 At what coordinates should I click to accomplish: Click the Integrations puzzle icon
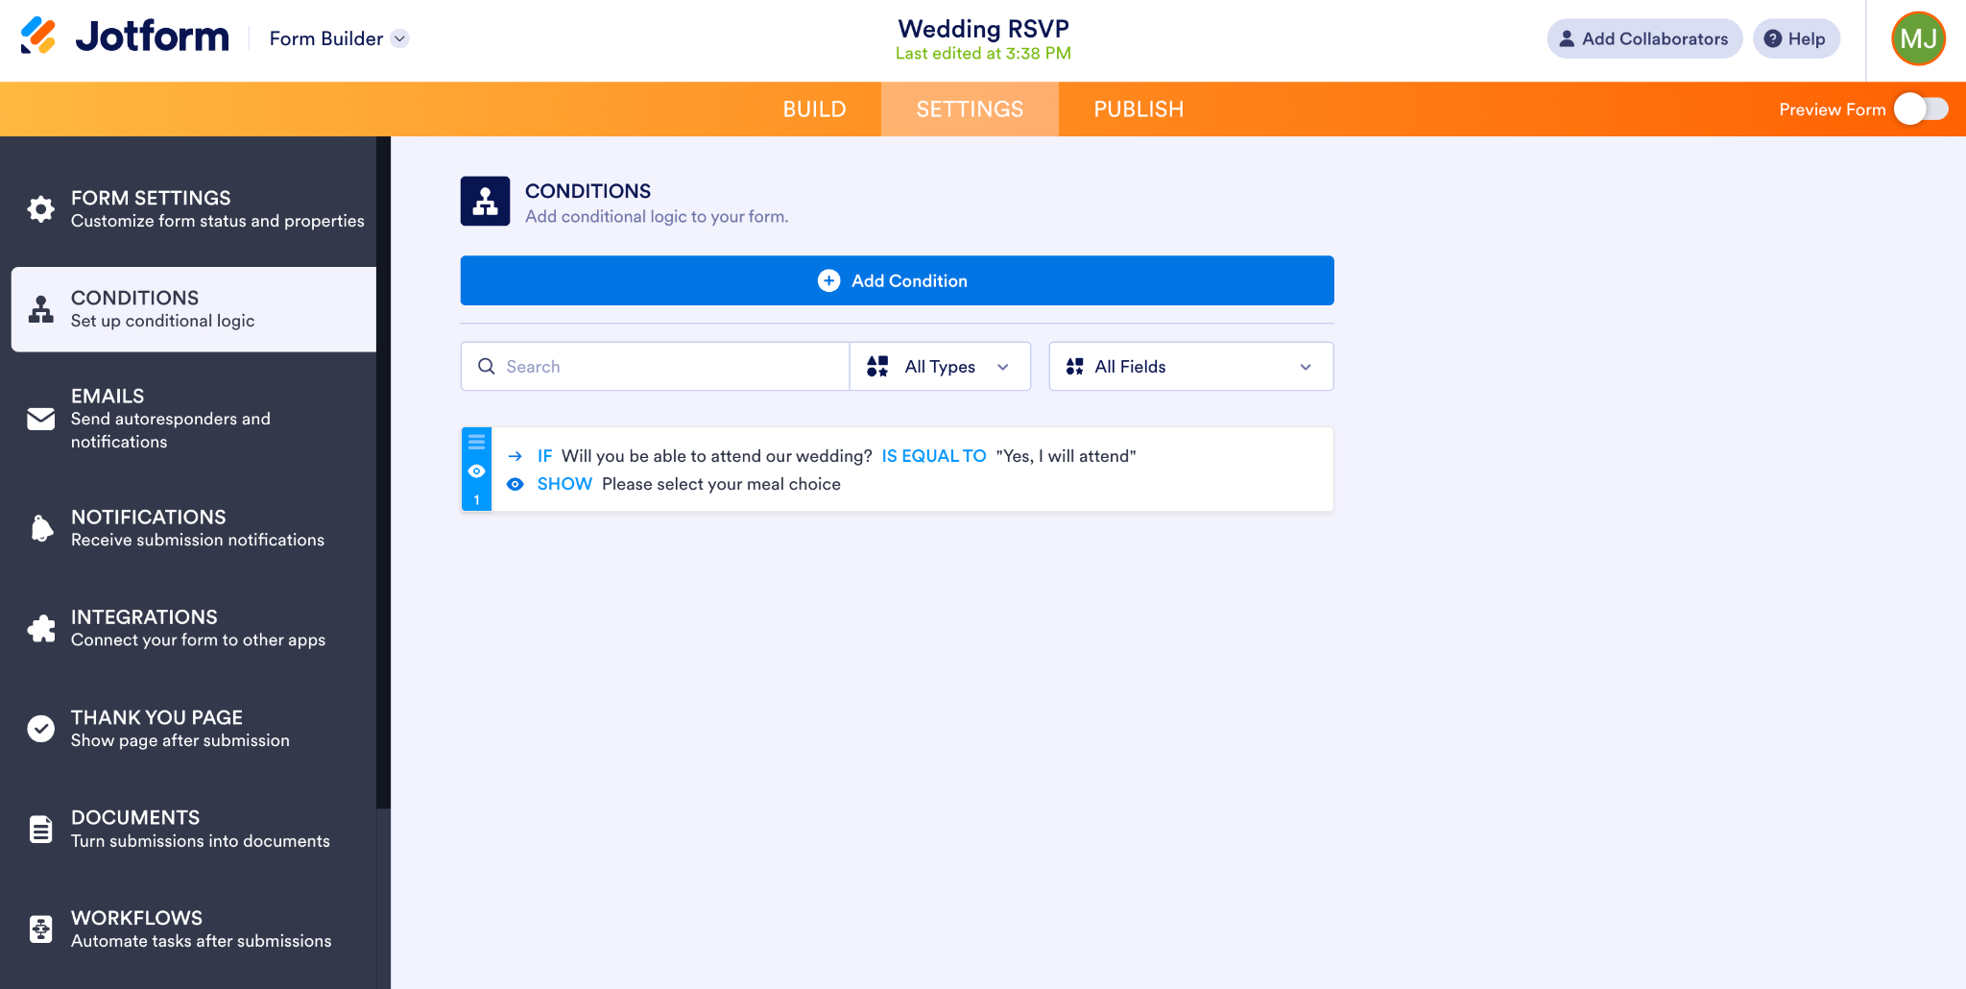click(x=41, y=628)
